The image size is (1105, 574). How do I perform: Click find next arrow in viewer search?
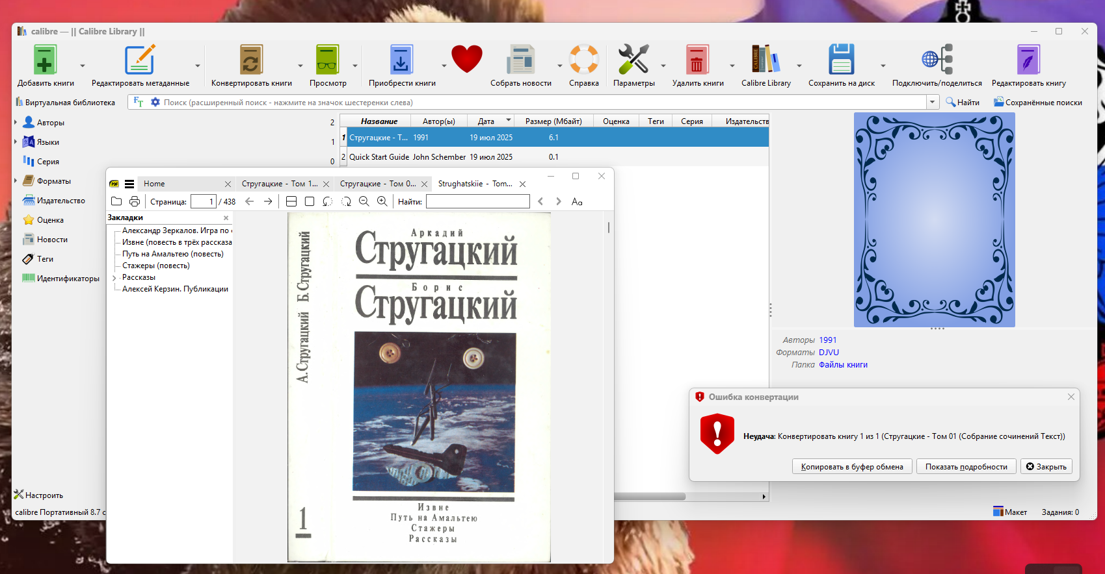point(559,201)
